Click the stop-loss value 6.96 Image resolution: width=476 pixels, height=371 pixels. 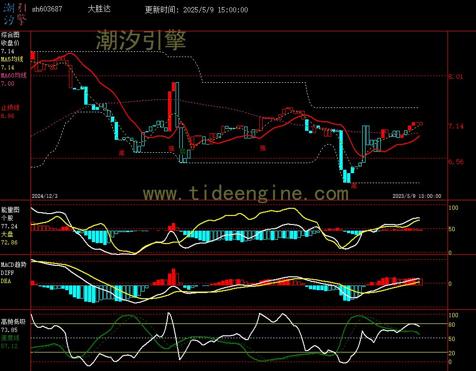pyautogui.click(x=8, y=116)
